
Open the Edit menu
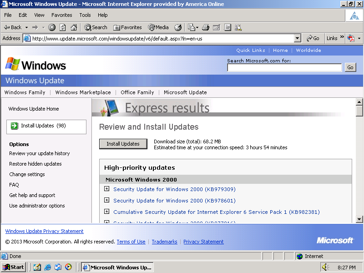coord(23,15)
